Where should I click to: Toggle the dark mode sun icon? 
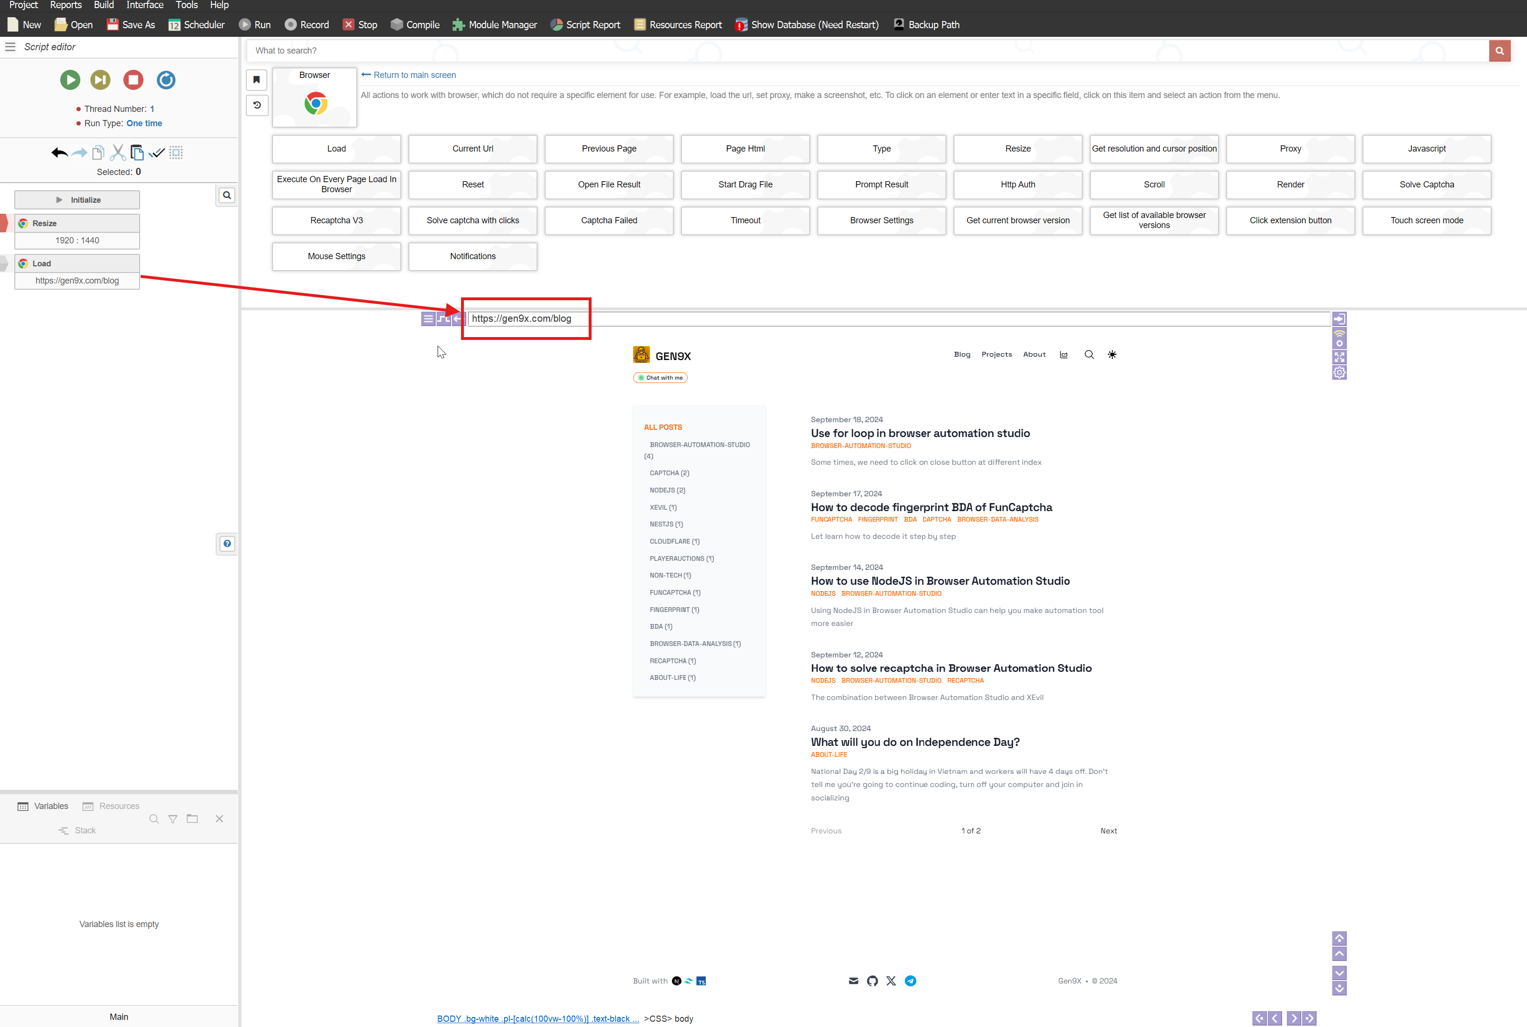[1112, 354]
